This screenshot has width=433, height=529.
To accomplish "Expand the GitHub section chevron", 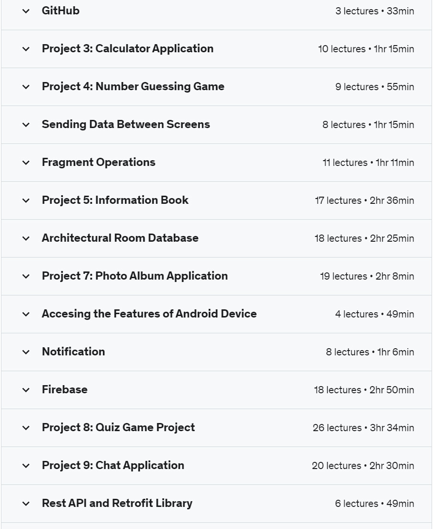I will pyautogui.click(x=26, y=11).
